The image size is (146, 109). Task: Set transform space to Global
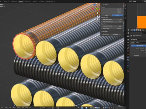(x=106, y=15)
